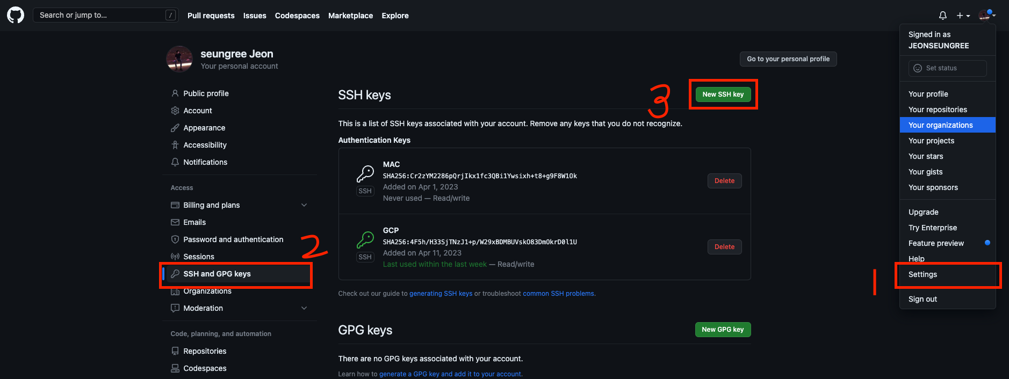Click the SSH and GPG keys key icon

click(175, 274)
